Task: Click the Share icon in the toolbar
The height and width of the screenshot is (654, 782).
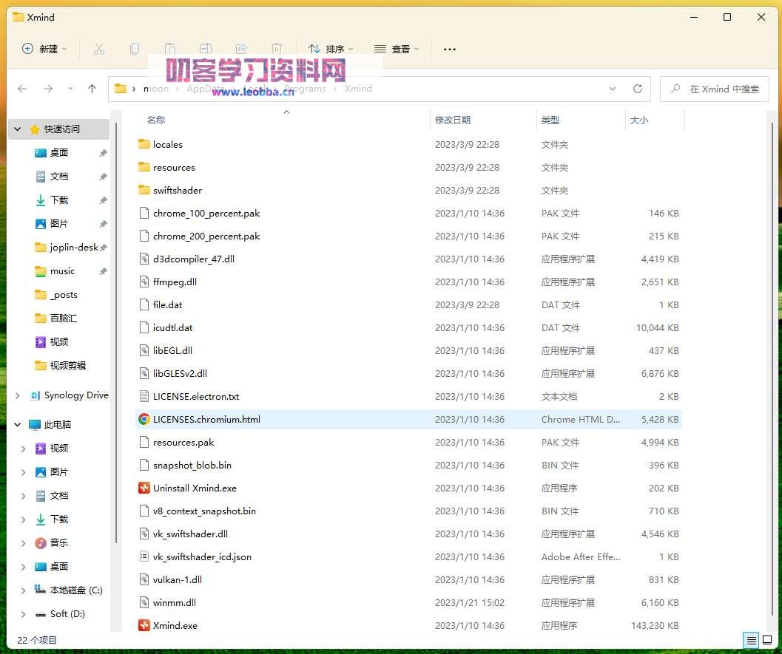Action: (x=240, y=49)
